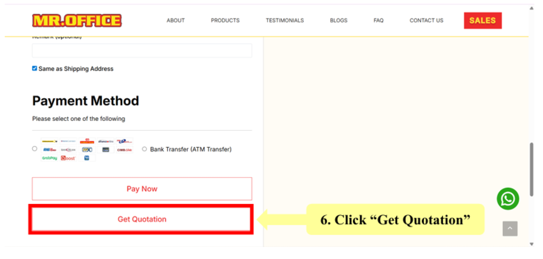The height and width of the screenshot is (259, 543).
Task: Click the MR.OFFICE logo
Action: 77,20
